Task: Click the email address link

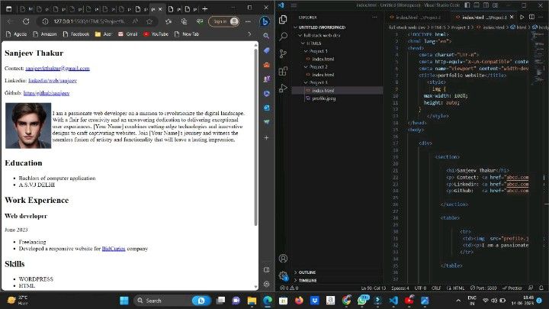Action: pyautogui.click(x=57, y=69)
